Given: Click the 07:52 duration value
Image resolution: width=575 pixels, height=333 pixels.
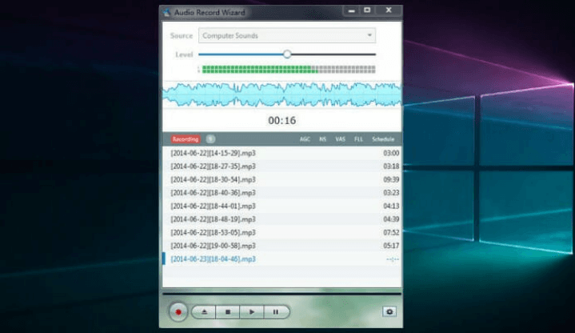Looking at the screenshot, I should (x=391, y=232).
